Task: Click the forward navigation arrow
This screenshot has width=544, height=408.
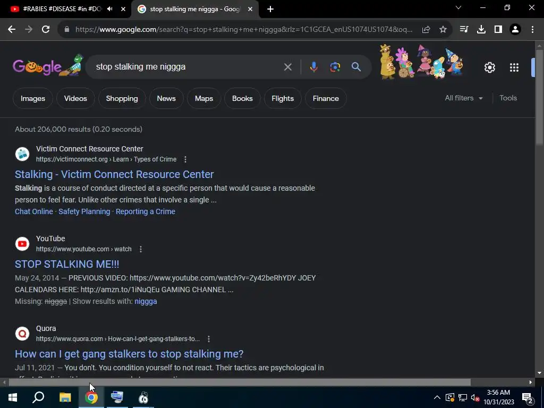Action: point(29,30)
